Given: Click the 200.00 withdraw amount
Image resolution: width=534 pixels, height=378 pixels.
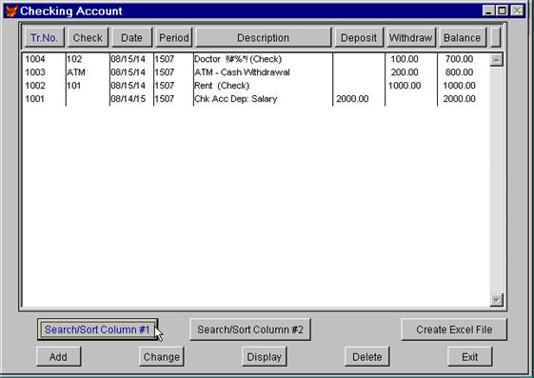Looking at the screenshot, I should pyautogui.click(x=405, y=72).
